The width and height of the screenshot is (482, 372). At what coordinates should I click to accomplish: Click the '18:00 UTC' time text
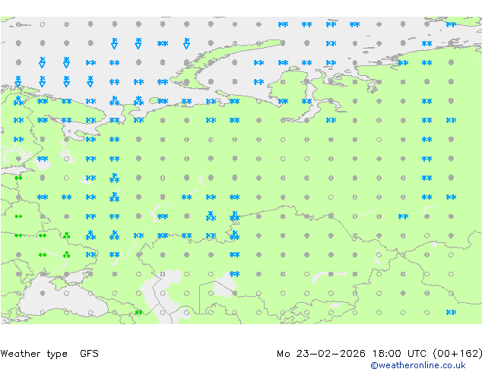pos(399,354)
